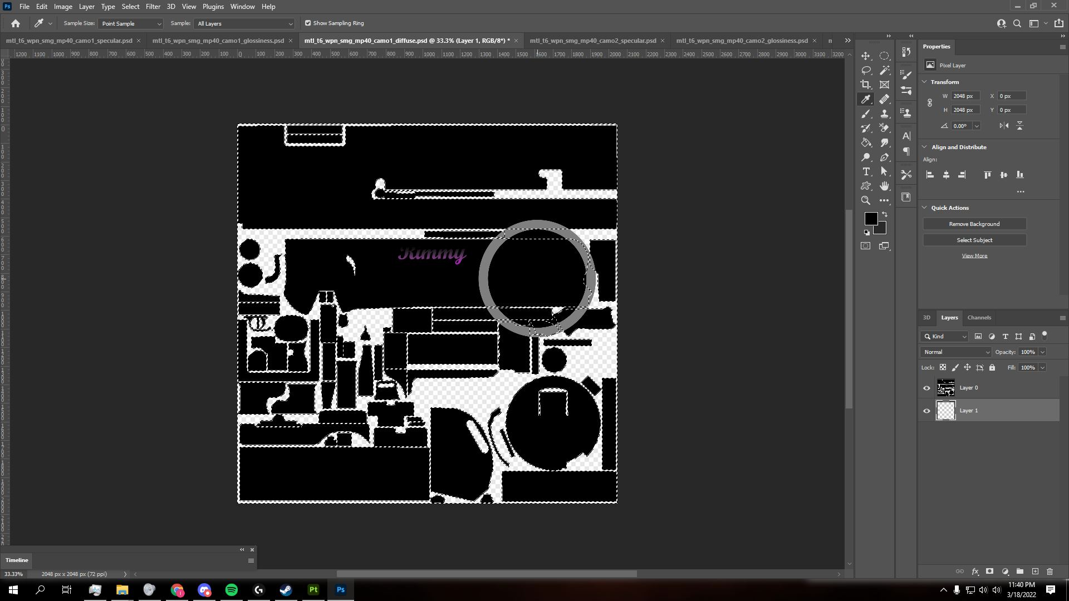Image resolution: width=1069 pixels, height=601 pixels.
Task: Create a new layer button
Action: (x=1035, y=572)
